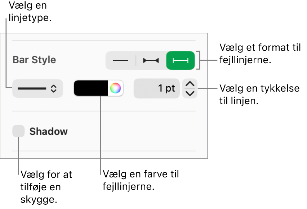The image size is (307, 209).
Task: Enable the Shadow checkbox
Action: point(18,131)
